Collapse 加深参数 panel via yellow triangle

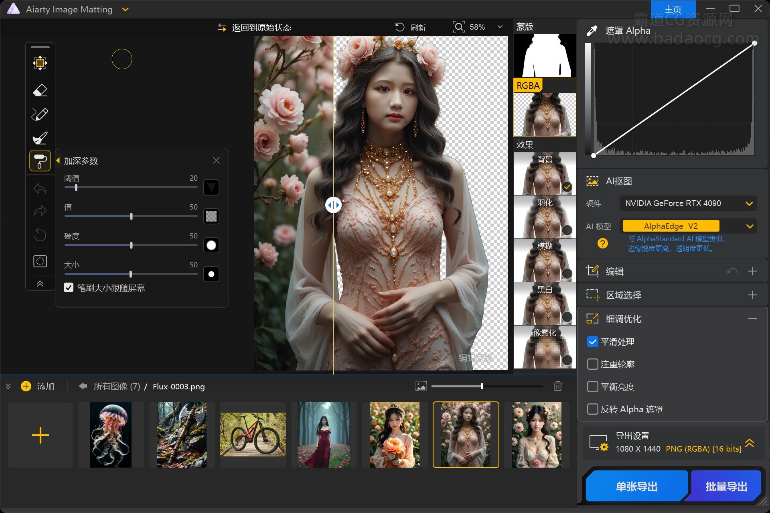(x=58, y=161)
